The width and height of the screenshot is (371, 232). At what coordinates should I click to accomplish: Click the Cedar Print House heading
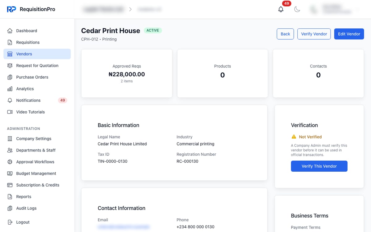point(111,31)
